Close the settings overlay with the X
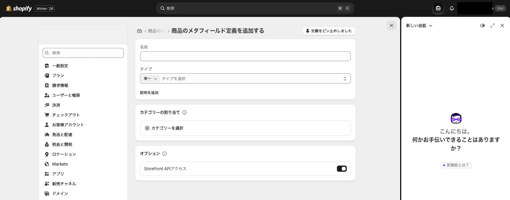Screen dimensions: 510x200 391,25
